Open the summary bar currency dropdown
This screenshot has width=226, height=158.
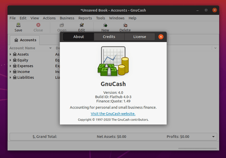click(x=213, y=137)
